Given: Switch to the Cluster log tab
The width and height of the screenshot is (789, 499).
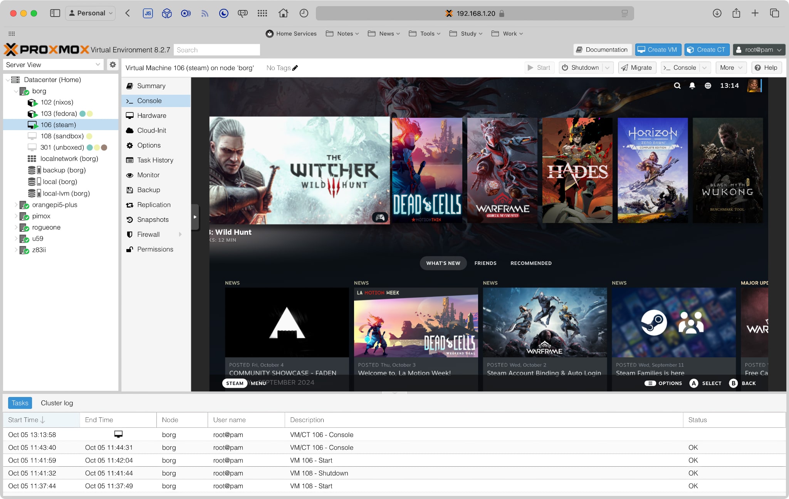Looking at the screenshot, I should point(57,403).
